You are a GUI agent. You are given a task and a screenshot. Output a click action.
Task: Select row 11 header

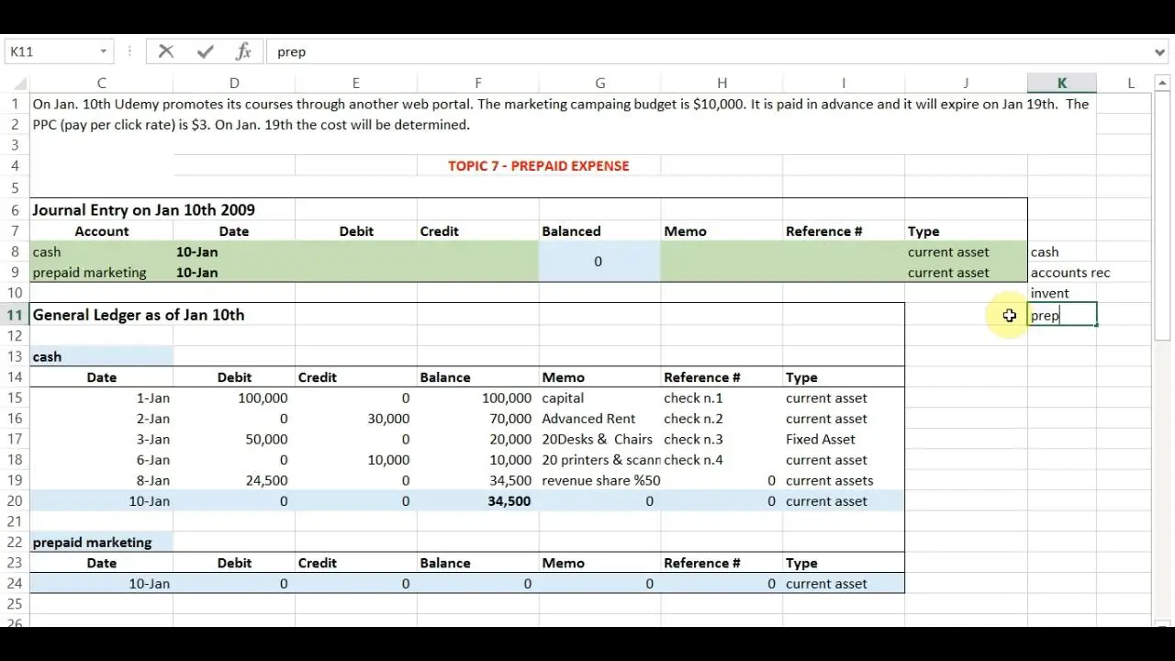coord(15,315)
